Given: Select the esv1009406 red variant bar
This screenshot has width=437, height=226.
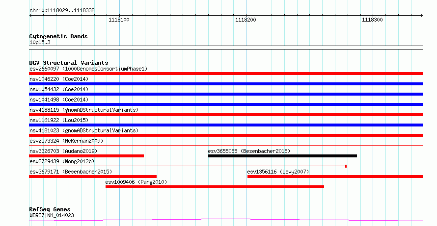Looking at the screenshot, I should (215, 187).
